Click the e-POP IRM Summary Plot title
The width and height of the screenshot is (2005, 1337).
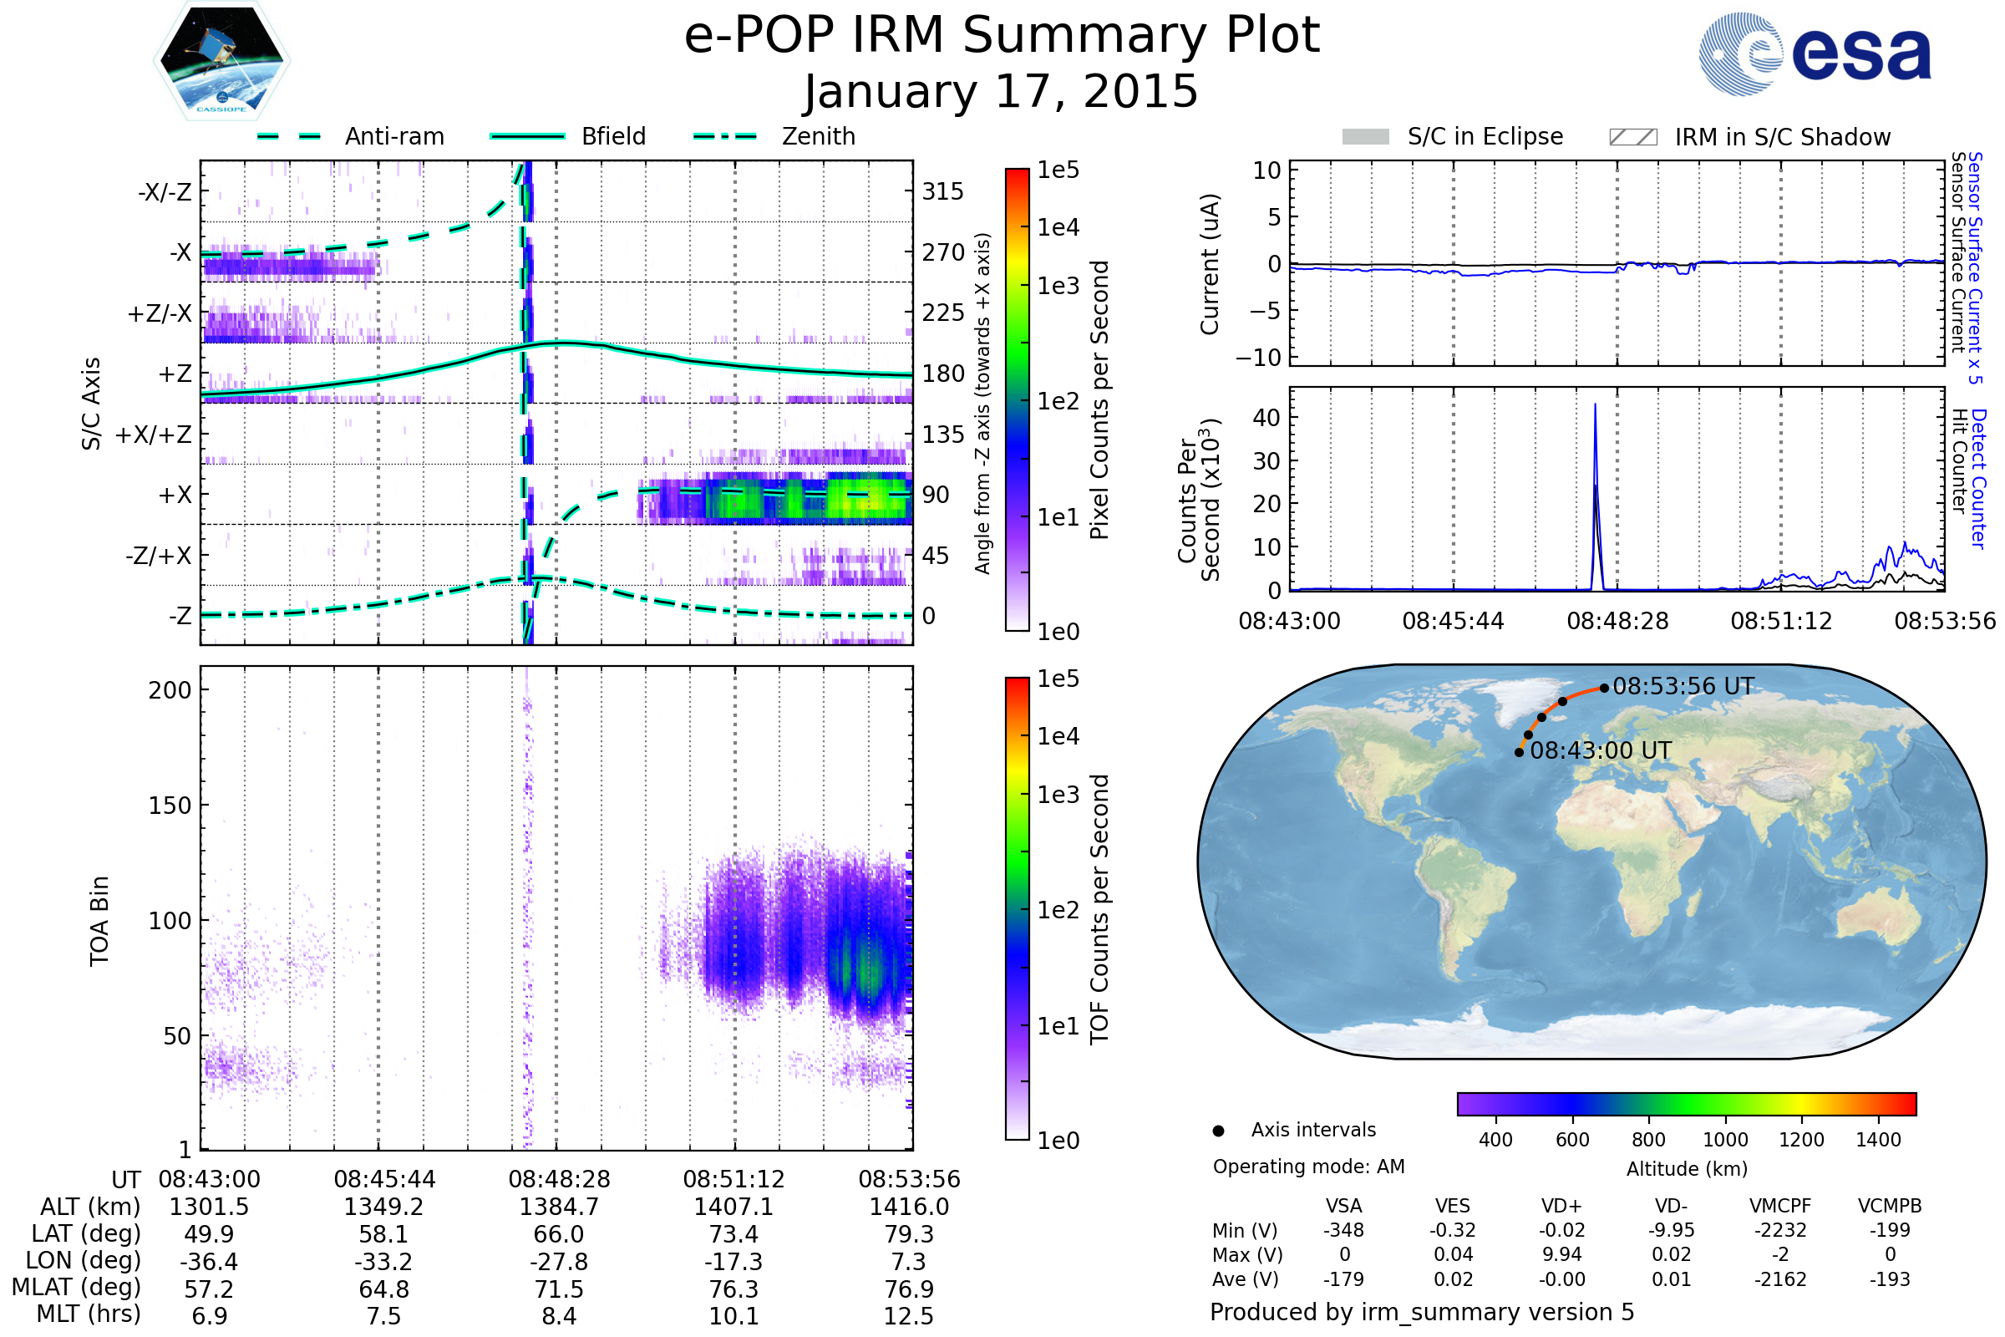(1002, 36)
